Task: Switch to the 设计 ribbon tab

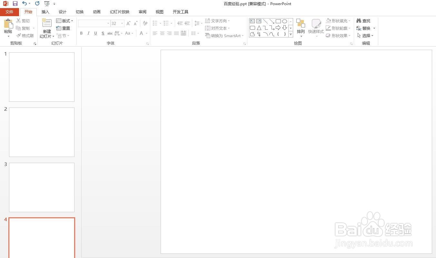Action: point(63,12)
